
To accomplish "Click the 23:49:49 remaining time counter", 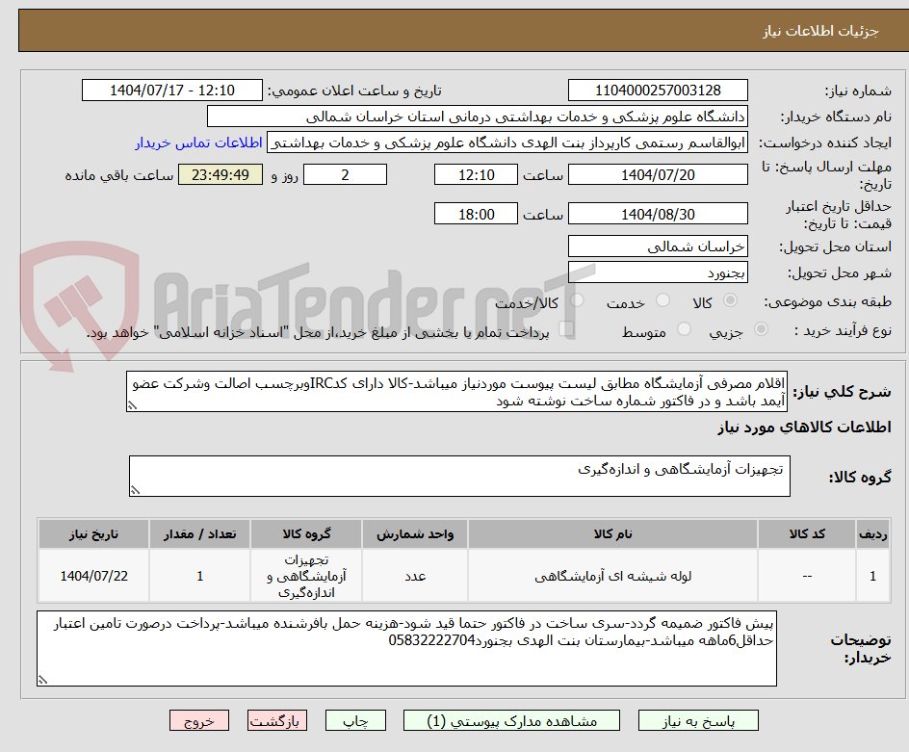I will click(x=220, y=174).
